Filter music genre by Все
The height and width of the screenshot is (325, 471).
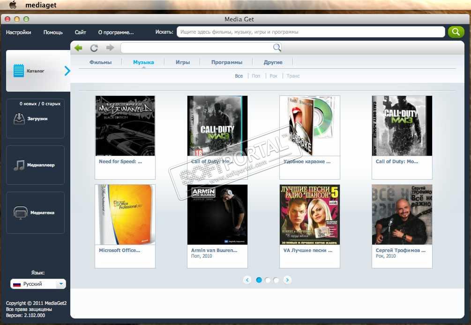tap(239, 76)
